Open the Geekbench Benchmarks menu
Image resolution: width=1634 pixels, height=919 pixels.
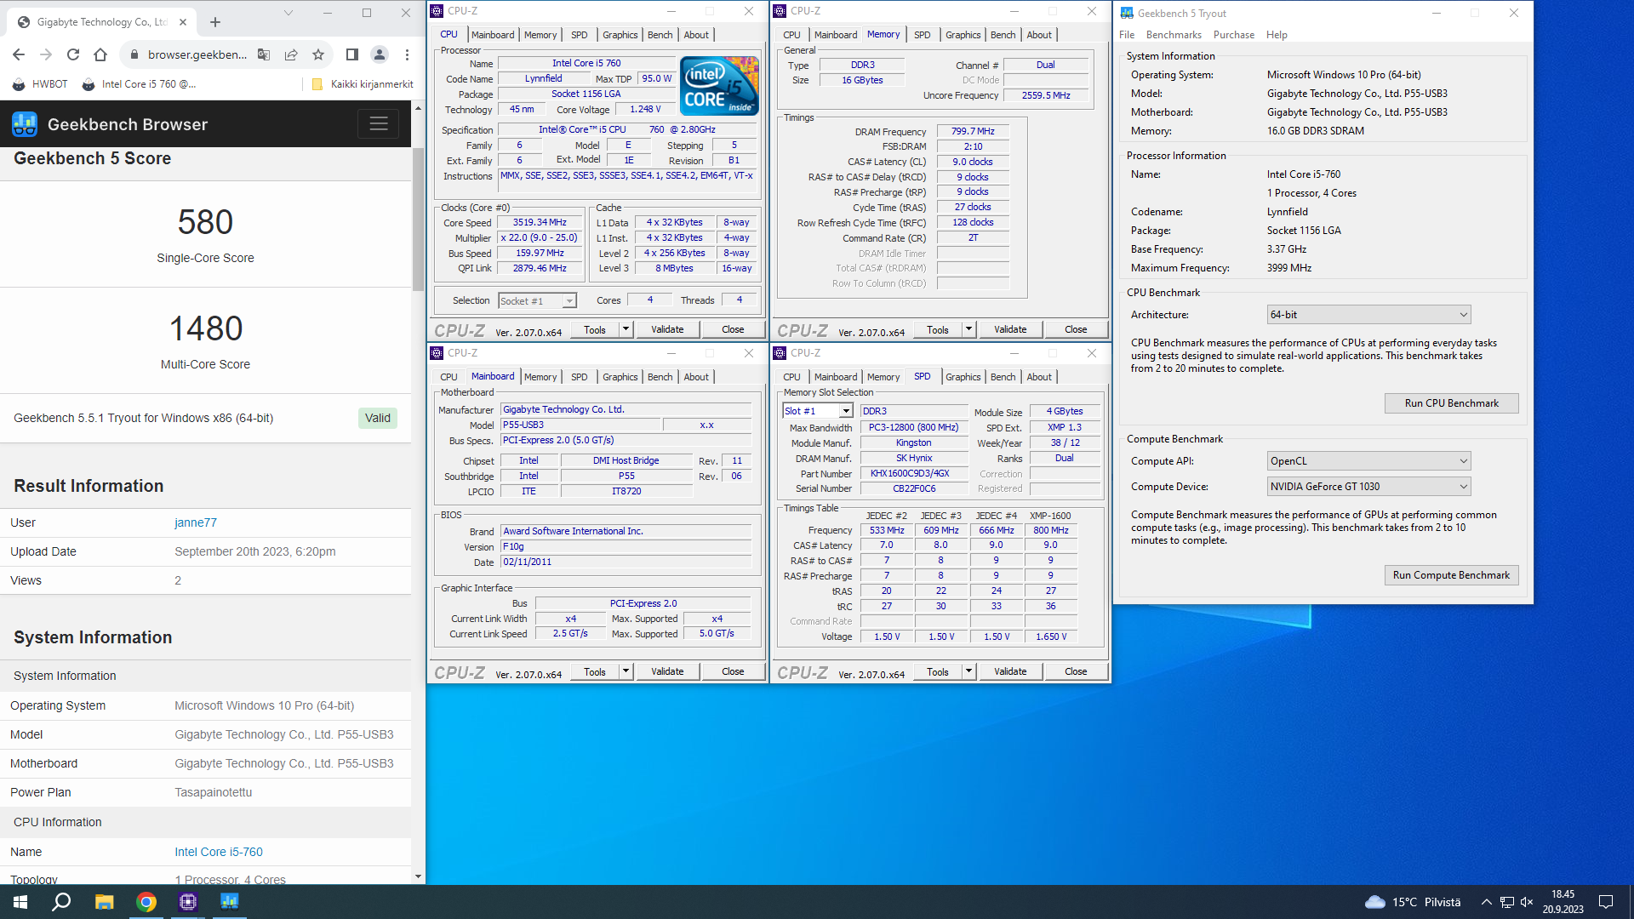click(1174, 35)
